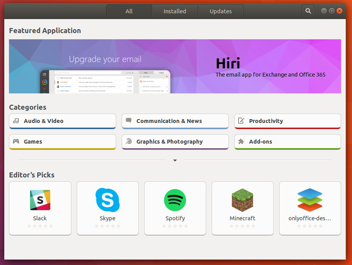Click the palette icon in Graphics & Photography
Viewport: 352px width, 265px height.
tap(129, 141)
